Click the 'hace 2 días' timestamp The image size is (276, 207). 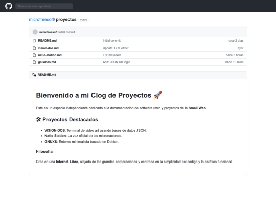pos(236,41)
